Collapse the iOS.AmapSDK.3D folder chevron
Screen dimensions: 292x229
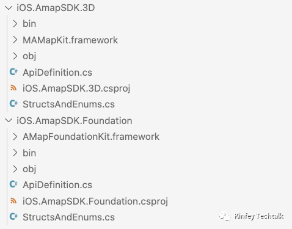pos(9,8)
